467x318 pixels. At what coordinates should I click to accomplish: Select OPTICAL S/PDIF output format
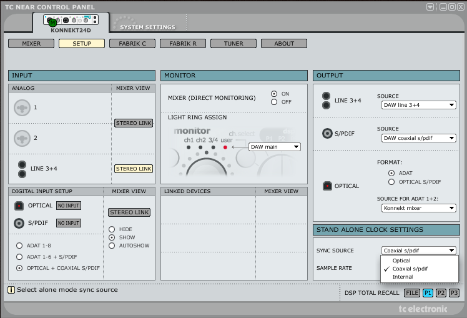(x=391, y=182)
